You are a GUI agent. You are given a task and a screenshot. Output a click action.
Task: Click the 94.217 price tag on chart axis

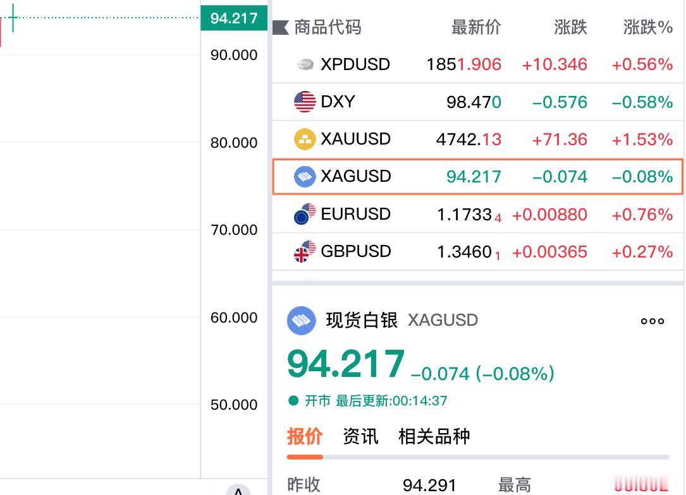coord(235,18)
